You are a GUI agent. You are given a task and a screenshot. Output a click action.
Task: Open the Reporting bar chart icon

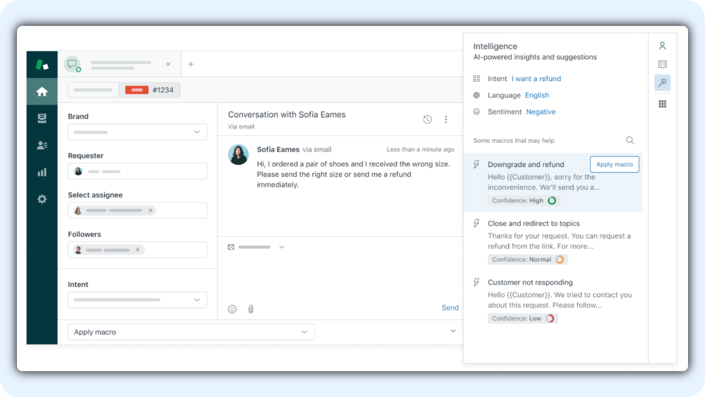[42, 172]
